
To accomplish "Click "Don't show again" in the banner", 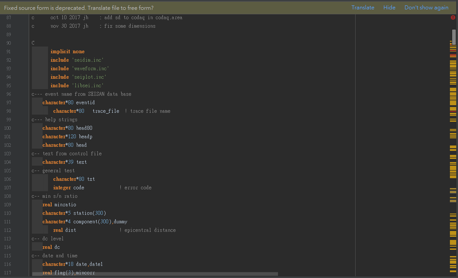I will (426, 8).
